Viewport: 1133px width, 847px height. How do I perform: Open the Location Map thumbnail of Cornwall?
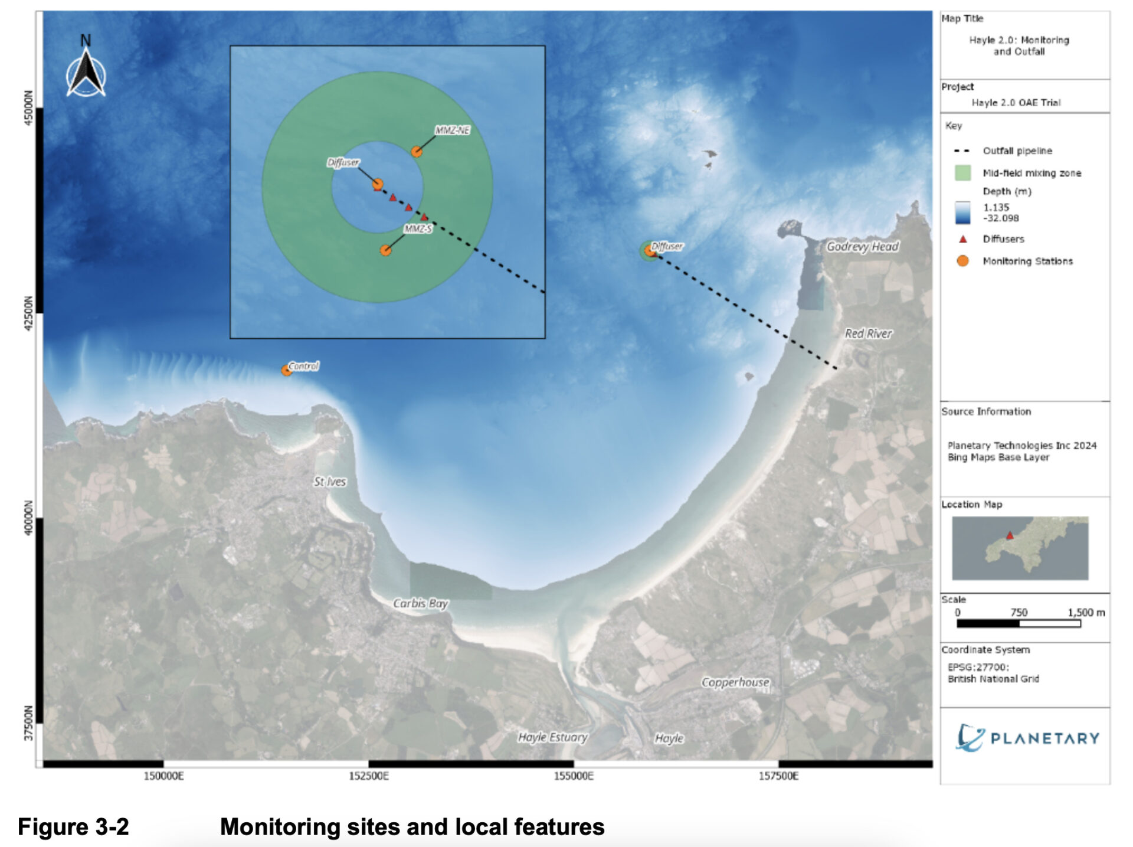point(1020,548)
